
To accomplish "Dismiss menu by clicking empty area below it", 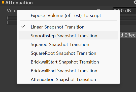I will [68, 88].
